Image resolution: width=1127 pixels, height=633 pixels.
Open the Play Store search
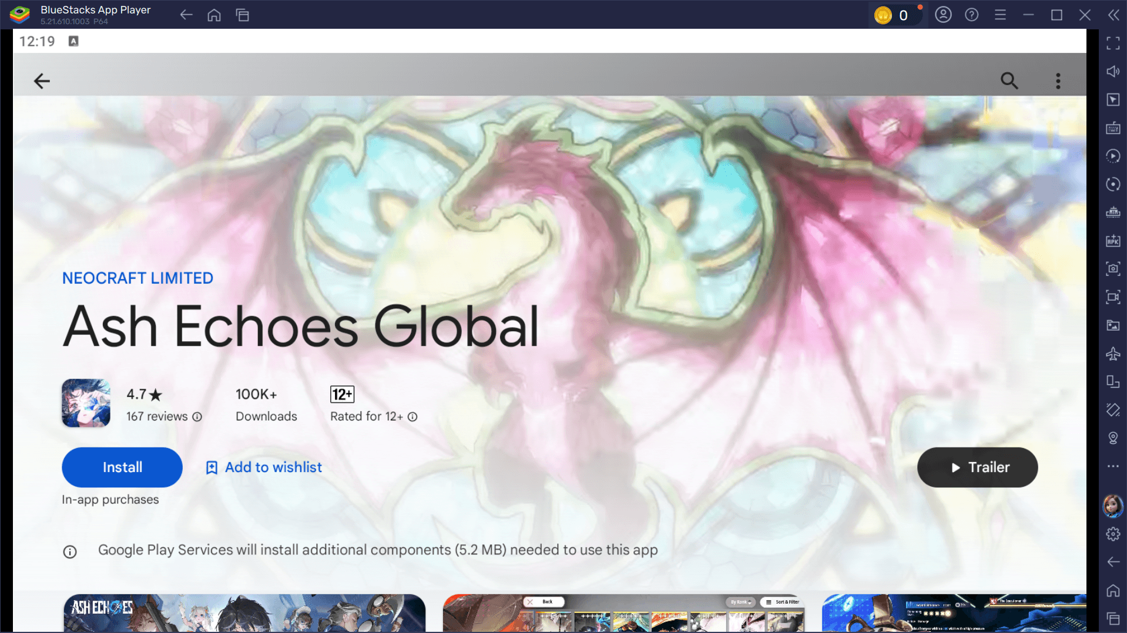(1009, 80)
